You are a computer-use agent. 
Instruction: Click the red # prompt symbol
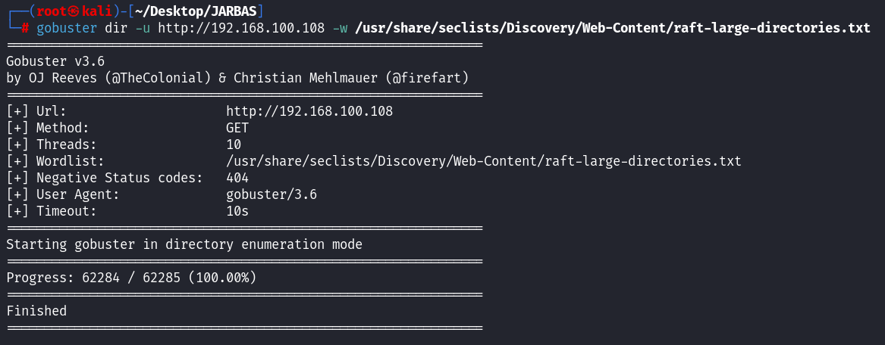point(25,28)
